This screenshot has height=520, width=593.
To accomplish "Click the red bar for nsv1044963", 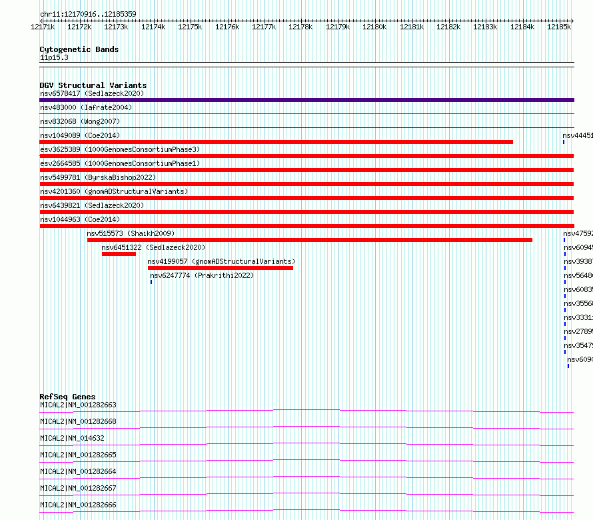I will click(306, 226).
